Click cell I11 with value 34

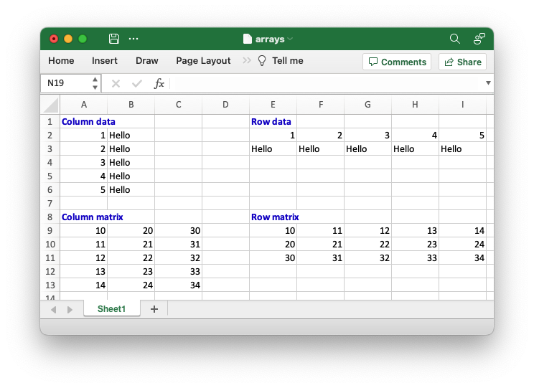(462, 257)
